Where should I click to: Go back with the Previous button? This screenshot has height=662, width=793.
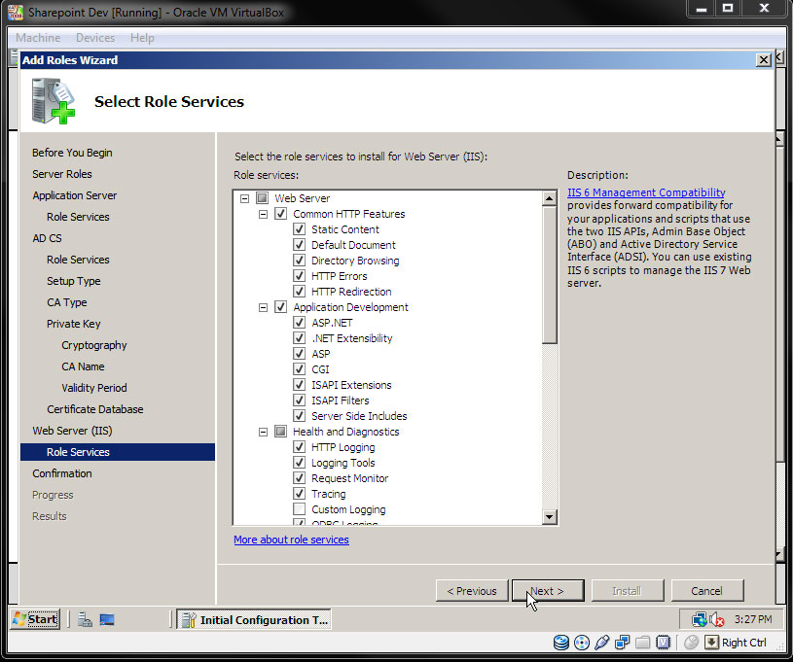(472, 591)
